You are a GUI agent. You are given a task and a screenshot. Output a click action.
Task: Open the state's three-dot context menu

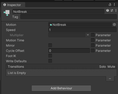116,10
